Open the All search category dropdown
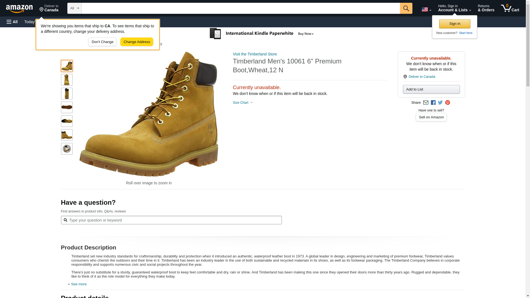The image size is (530, 298). [x=74, y=8]
